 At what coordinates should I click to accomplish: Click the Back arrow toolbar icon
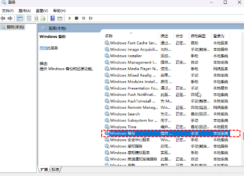click(x=3, y=19)
